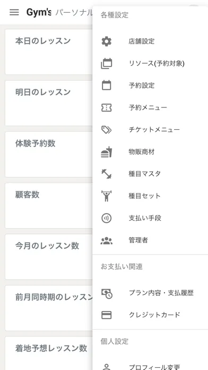This screenshot has height=370, width=208.
Task: Click the 本日のレッスン dashboard card
Action: (49, 52)
